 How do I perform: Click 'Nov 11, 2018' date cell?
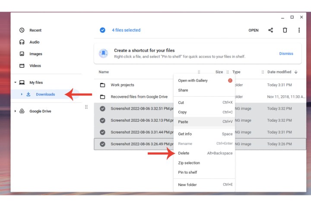pyautogui.click(x=286, y=97)
